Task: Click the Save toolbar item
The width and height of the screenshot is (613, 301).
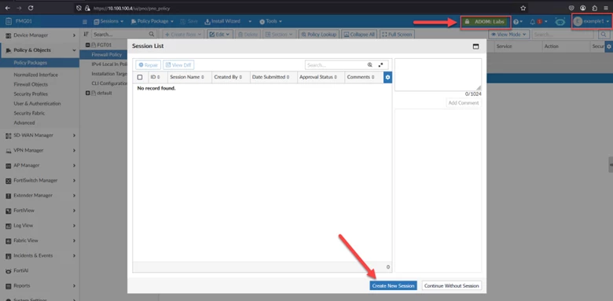Action: [x=189, y=21]
